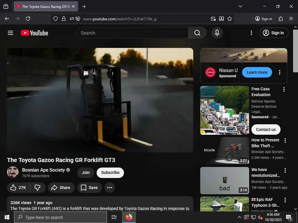
Task: Open Firefox View button
Action: [6, 6]
